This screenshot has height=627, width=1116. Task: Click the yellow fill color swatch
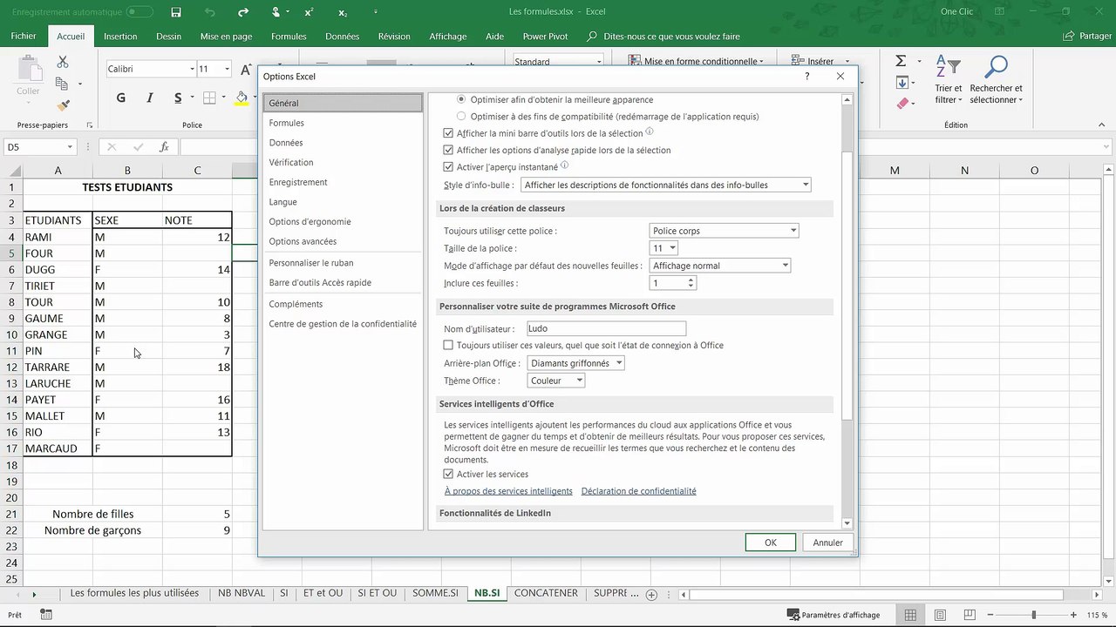(242, 98)
